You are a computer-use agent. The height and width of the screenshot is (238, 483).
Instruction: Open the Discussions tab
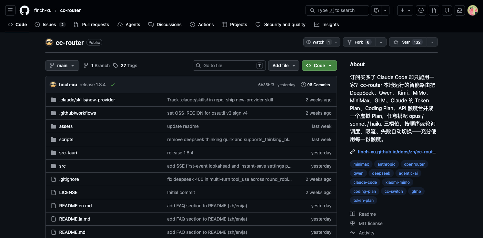[165, 25]
